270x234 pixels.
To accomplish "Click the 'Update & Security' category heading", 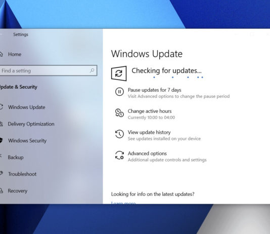I will [18, 87].
